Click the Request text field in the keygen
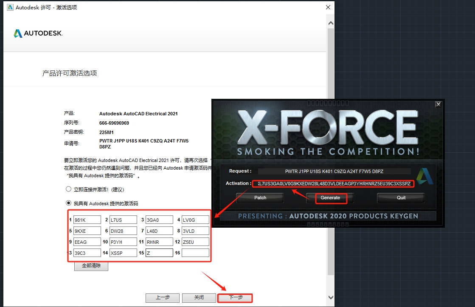This screenshot has width=475, height=307. tap(334, 171)
